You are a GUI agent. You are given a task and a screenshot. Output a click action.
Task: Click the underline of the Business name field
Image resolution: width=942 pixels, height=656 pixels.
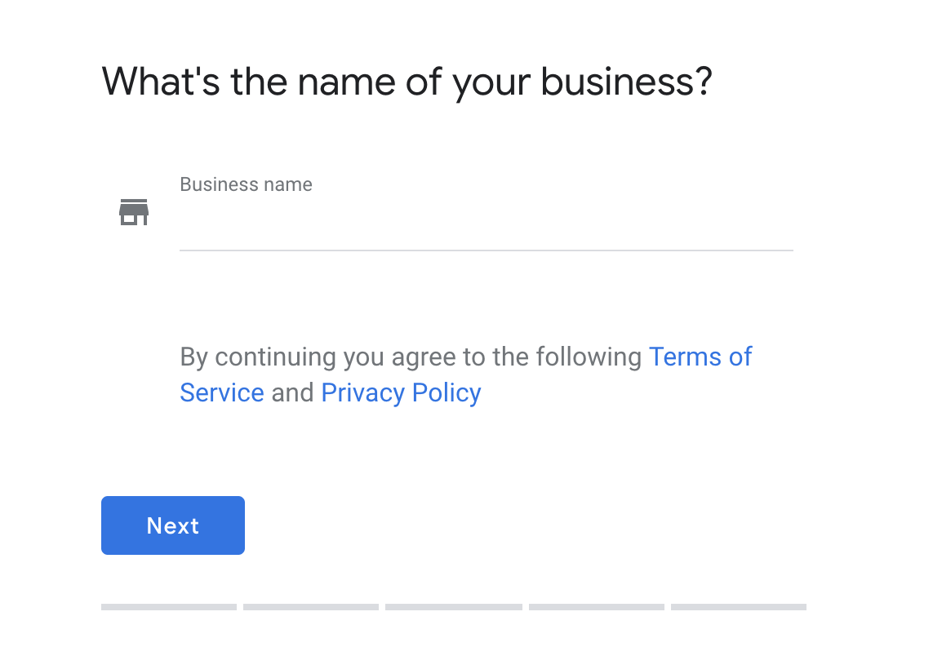pos(486,250)
